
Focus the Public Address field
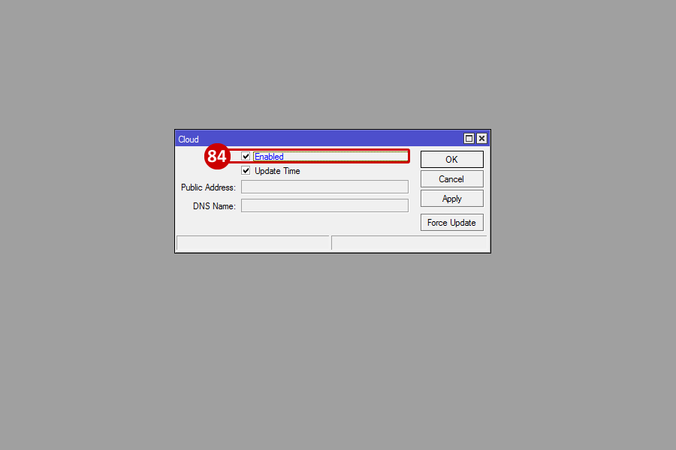(324, 187)
